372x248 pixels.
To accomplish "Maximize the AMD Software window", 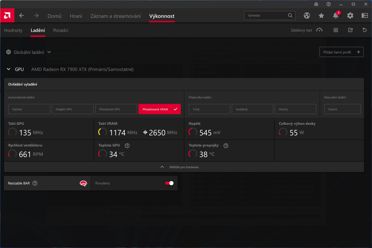I will 353,4.
